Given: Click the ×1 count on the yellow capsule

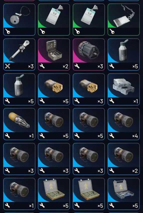Looking at the screenshot, I should pos(31,136).
